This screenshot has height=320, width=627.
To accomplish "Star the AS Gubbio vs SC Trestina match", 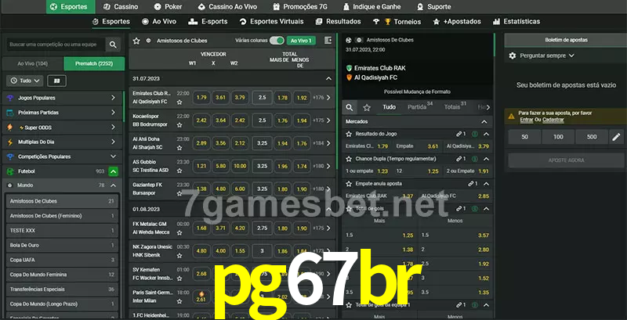I will pos(179,171).
